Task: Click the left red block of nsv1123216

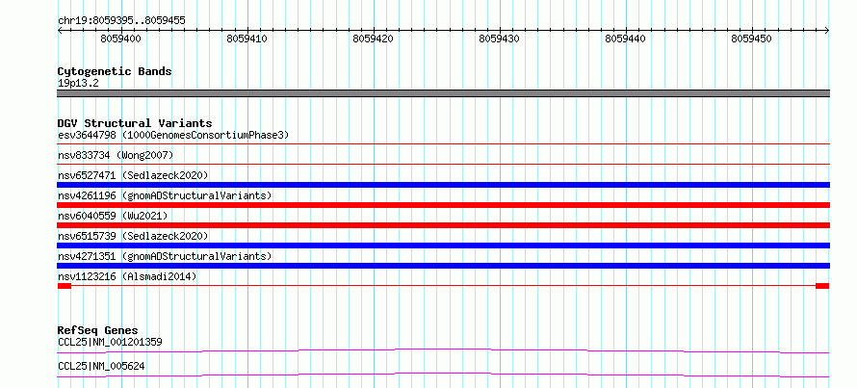Action: coord(64,286)
